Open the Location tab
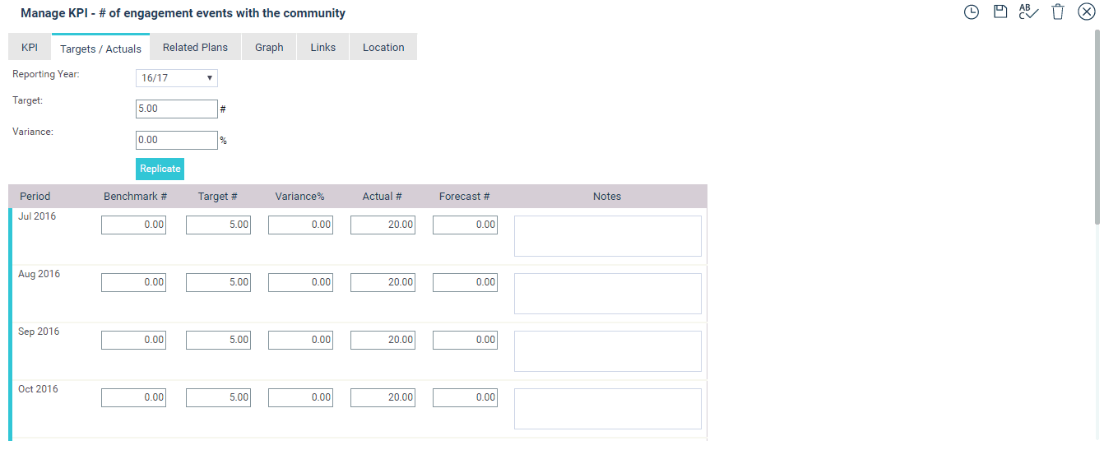1104x450 pixels. click(383, 48)
